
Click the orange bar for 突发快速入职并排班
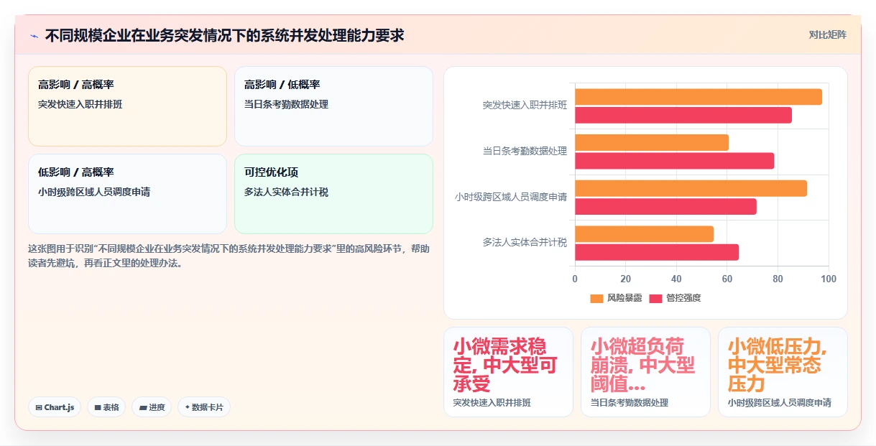(698, 97)
